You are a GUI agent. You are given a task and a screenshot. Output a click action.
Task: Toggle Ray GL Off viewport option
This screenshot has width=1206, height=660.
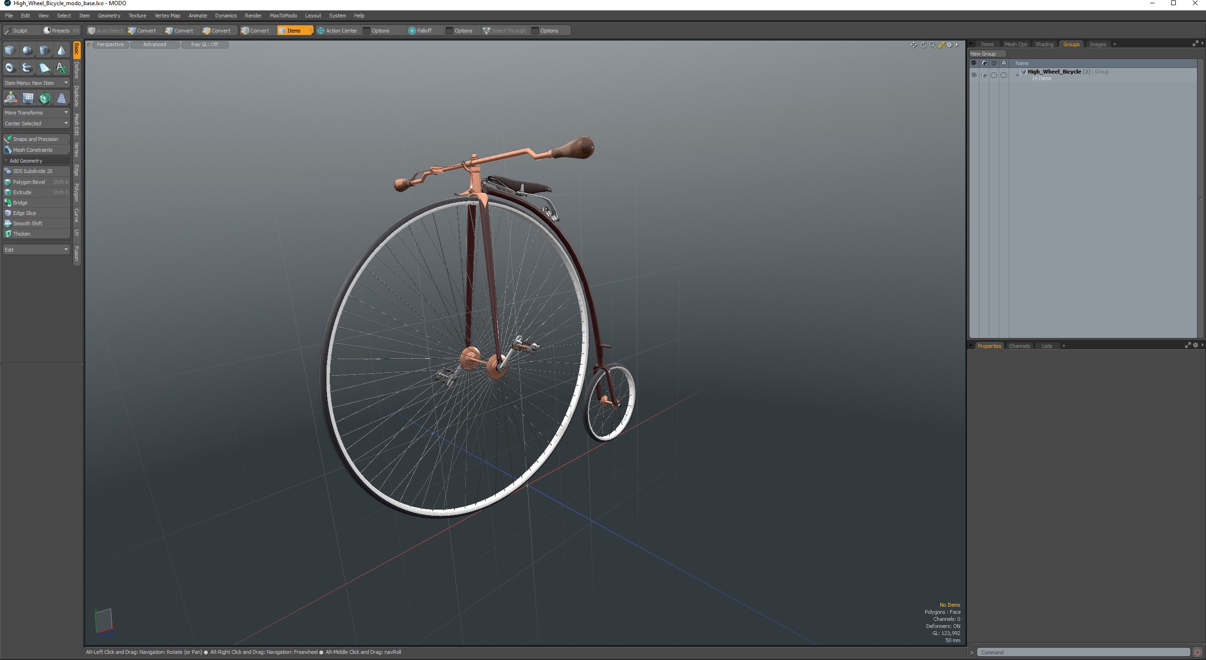click(204, 44)
